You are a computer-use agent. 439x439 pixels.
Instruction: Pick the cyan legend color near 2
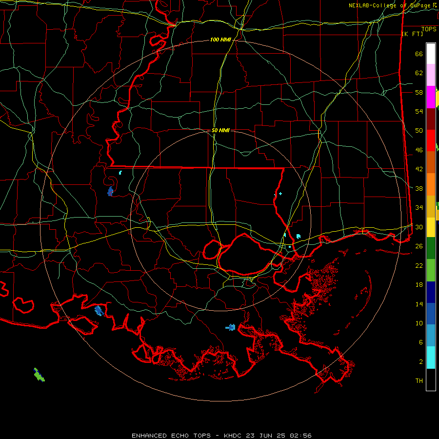point(431,358)
